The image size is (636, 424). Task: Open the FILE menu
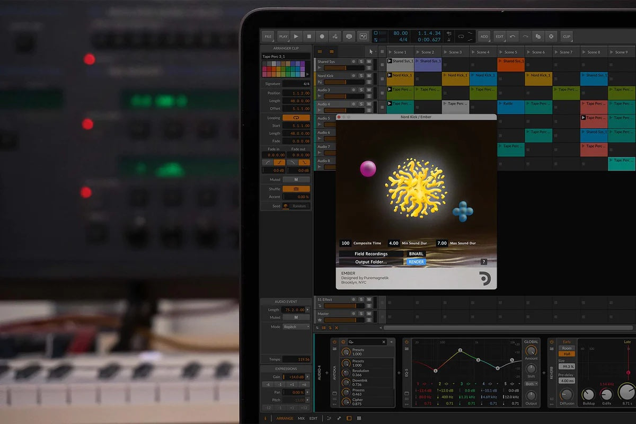[268, 36]
